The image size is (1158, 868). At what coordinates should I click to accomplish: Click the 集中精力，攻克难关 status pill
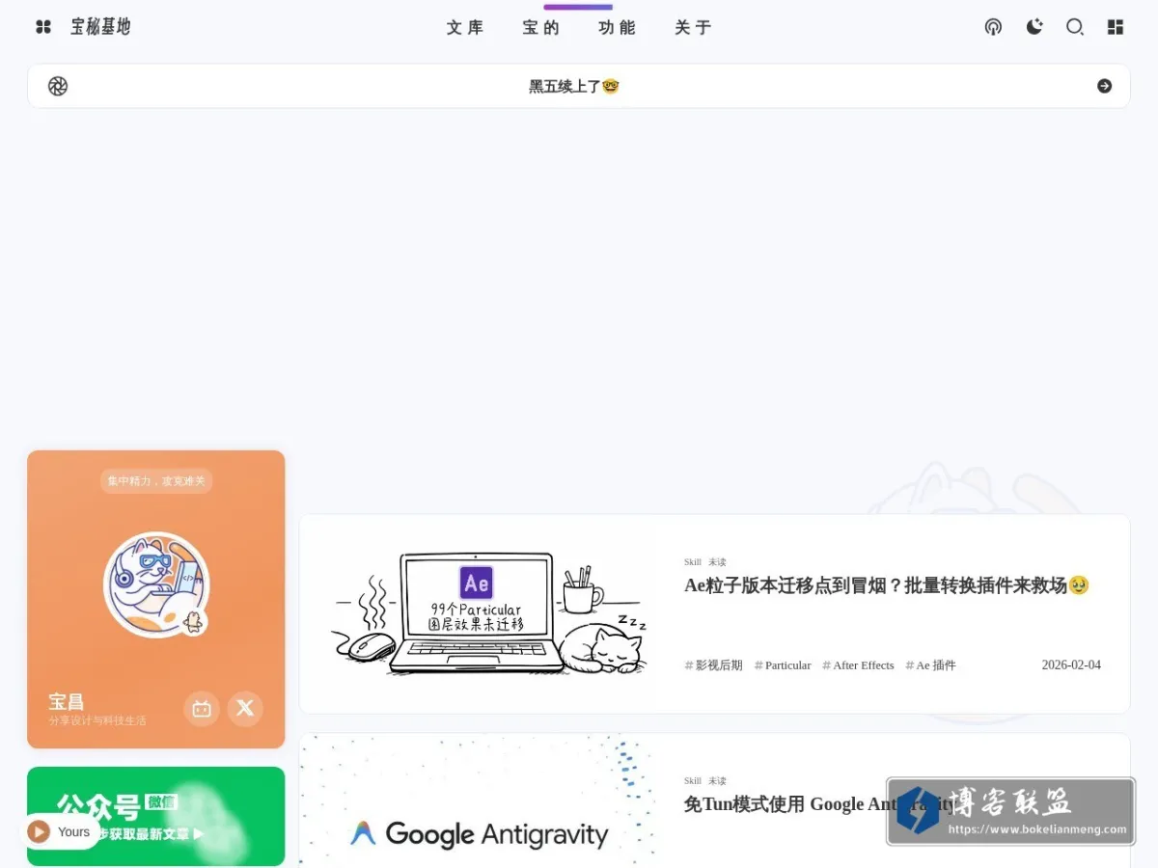pyautogui.click(x=156, y=480)
